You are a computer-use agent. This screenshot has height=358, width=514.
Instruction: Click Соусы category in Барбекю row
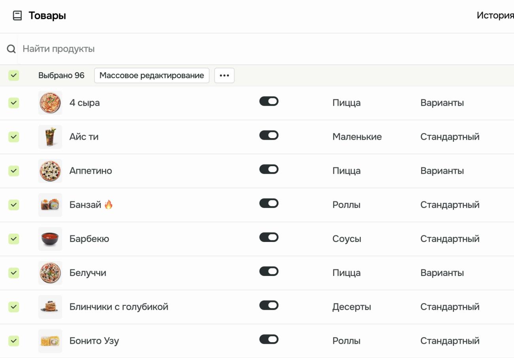pyautogui.click(x=347, y=239)
